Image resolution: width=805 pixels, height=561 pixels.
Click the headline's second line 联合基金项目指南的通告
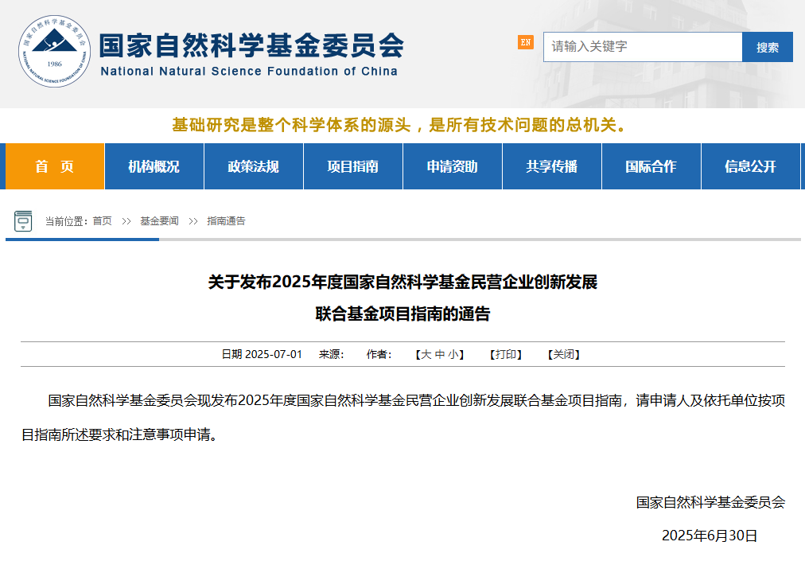click(x=403, y=314)
